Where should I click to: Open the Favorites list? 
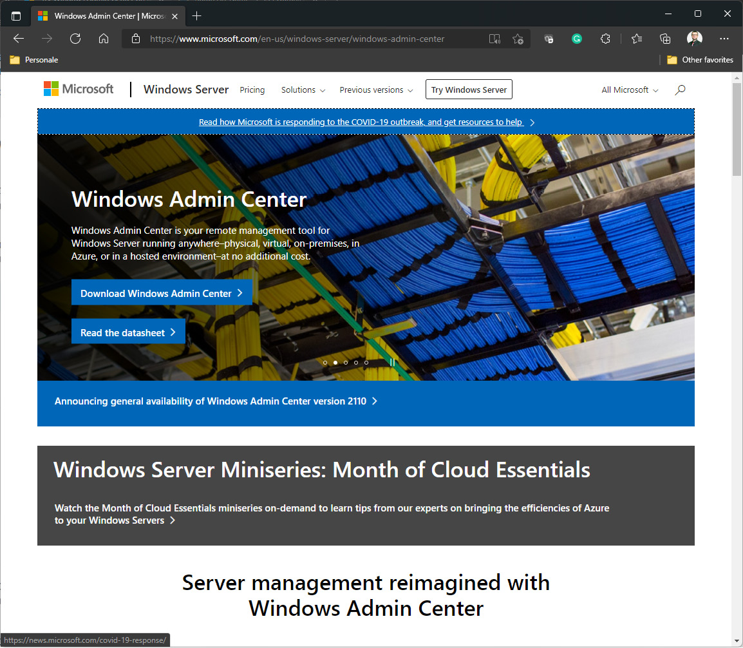pos(637,39)
